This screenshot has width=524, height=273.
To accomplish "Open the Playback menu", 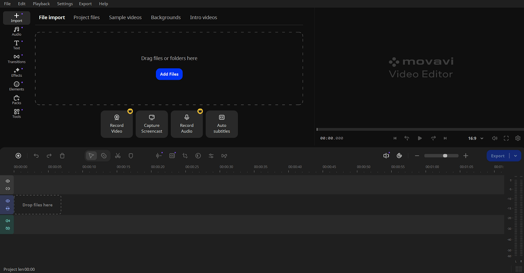I will coord(41,3).
